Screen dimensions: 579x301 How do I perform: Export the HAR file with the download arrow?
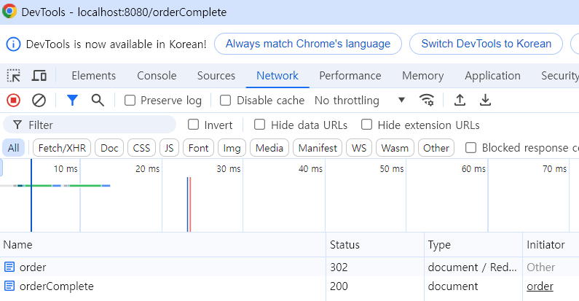pyautogui.click(x=485, y=100)
